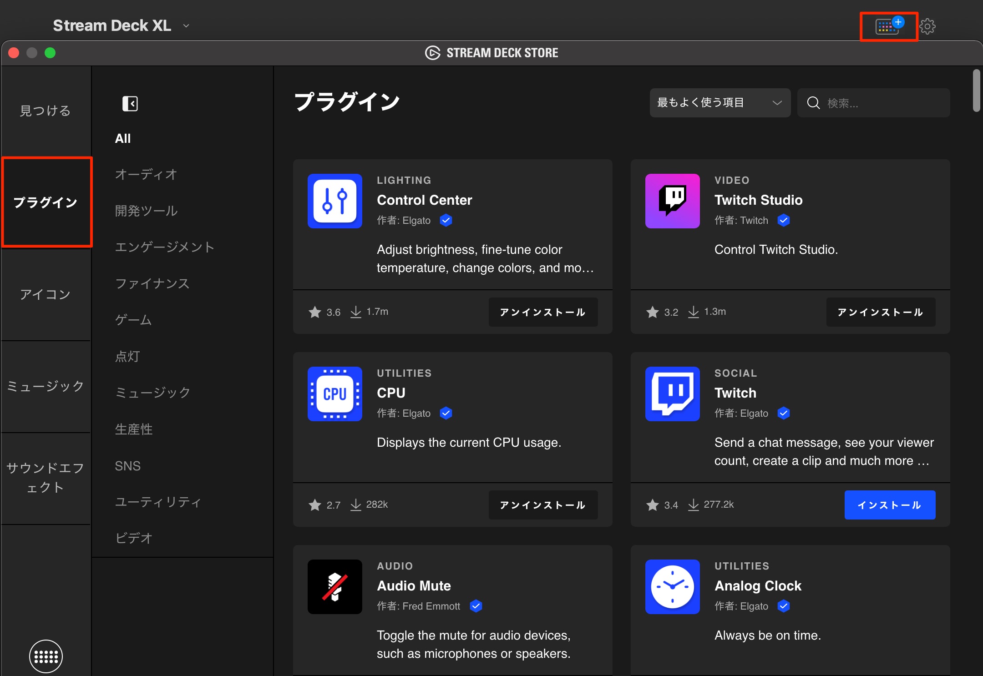Select the アイコン sidebar tab
The height and width of the screenshot is (676, 983).
pyautogui.click(x=46, y=294)
